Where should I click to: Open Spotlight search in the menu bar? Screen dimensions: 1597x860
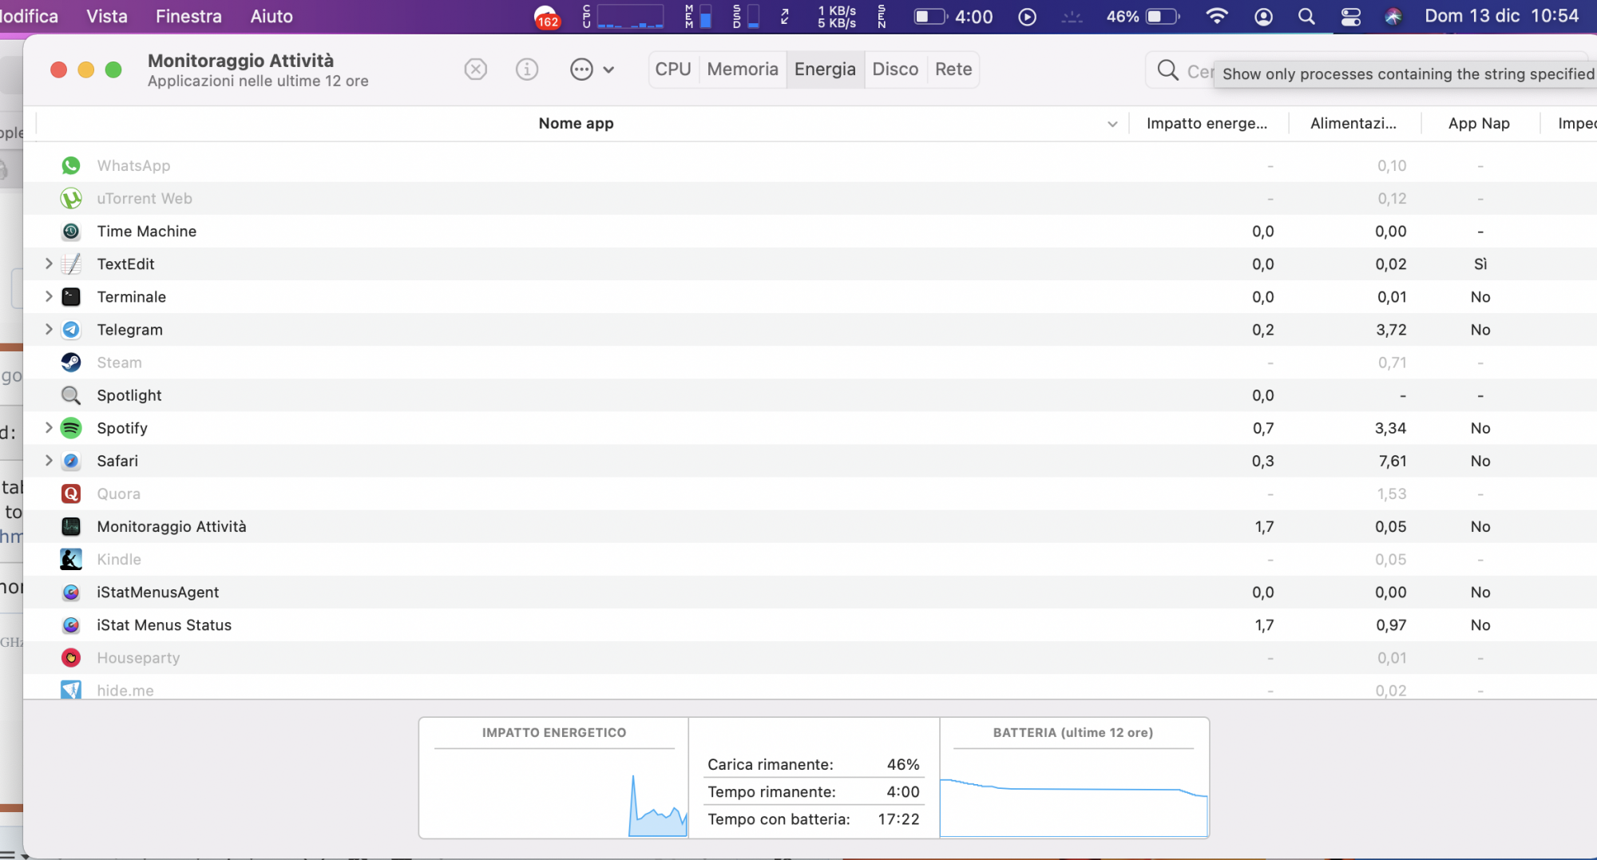coord(1306,16)
